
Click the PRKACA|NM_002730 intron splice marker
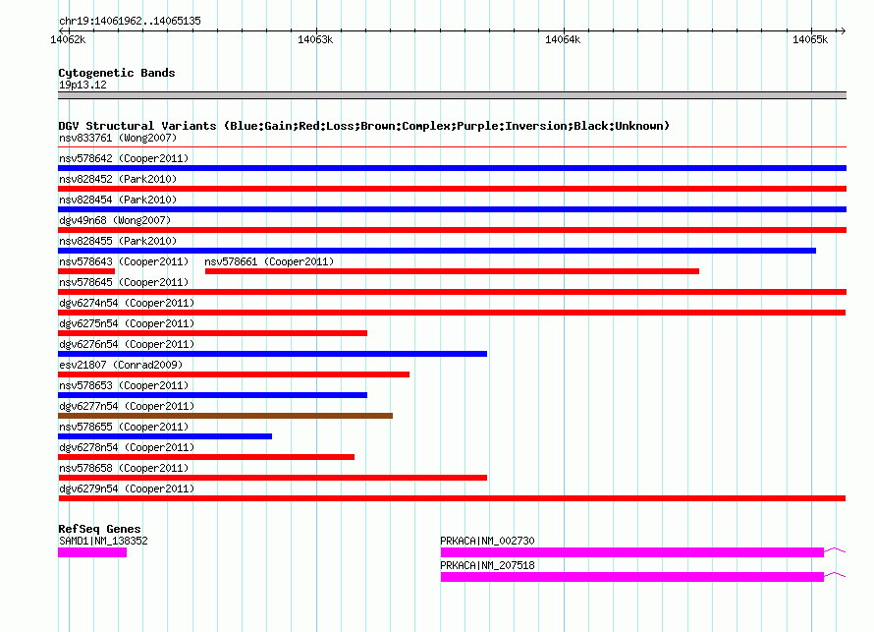tap(835, 550)
